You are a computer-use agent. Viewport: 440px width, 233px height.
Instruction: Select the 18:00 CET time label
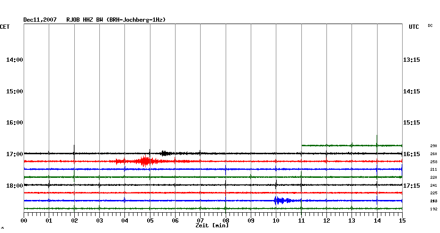(x=15, y=186)
